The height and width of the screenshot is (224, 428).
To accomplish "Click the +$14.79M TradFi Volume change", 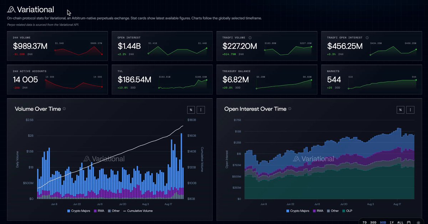I will (x=229, y=54).
